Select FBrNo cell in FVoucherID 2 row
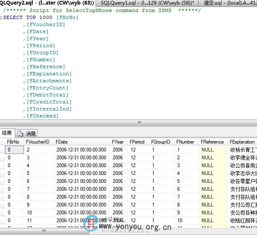 [14, 150]
